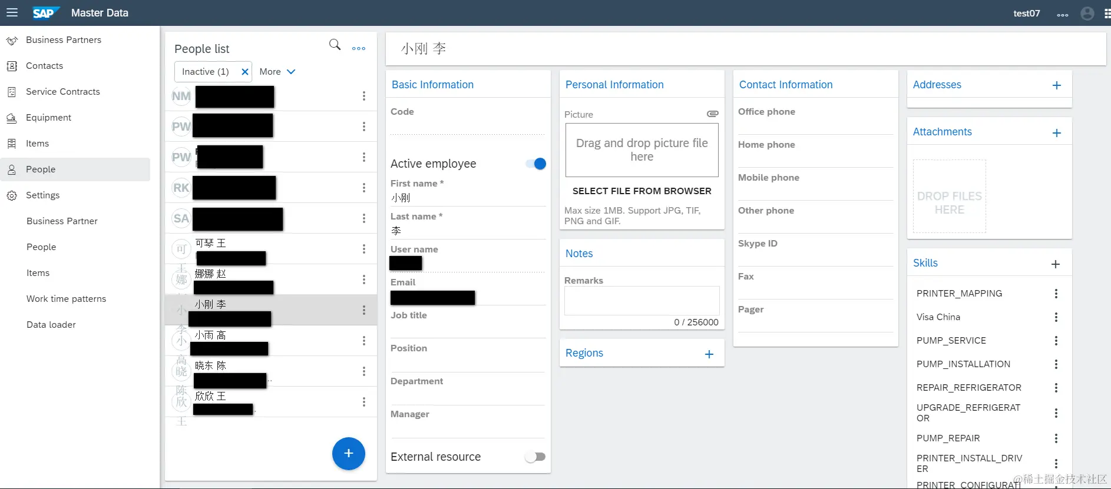Open the hamburger navigation menu

tap(12, 12)
